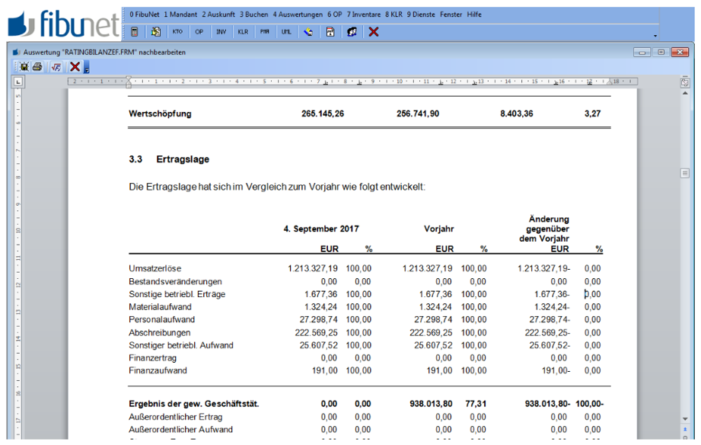Open the calculator tool in main toolbar
Screen dimensions: 701x445
134,32
